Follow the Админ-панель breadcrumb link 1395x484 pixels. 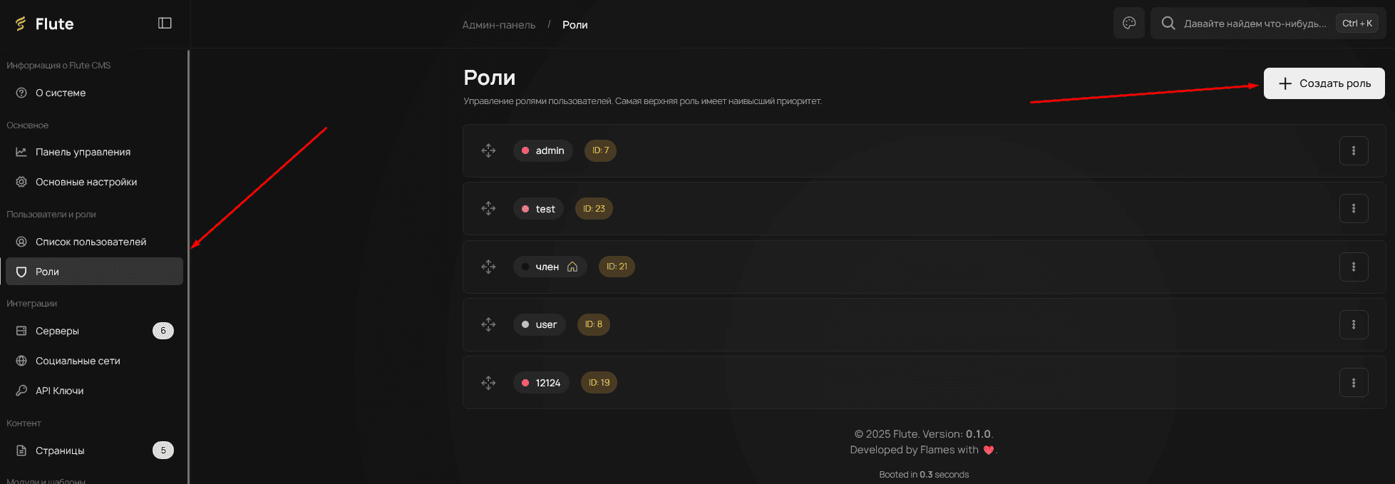(x=498, y=25)
